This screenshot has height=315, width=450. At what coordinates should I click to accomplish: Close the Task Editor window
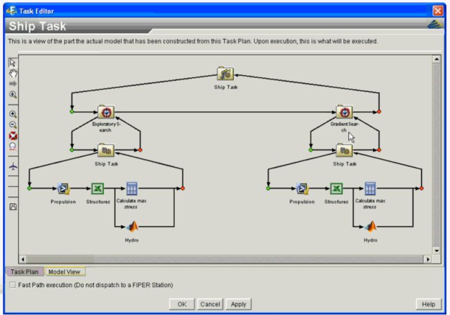click(438, 11)
